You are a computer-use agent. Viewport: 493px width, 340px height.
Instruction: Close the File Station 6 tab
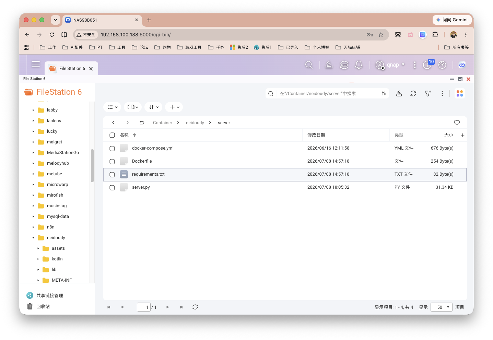(x=91, y=69)
